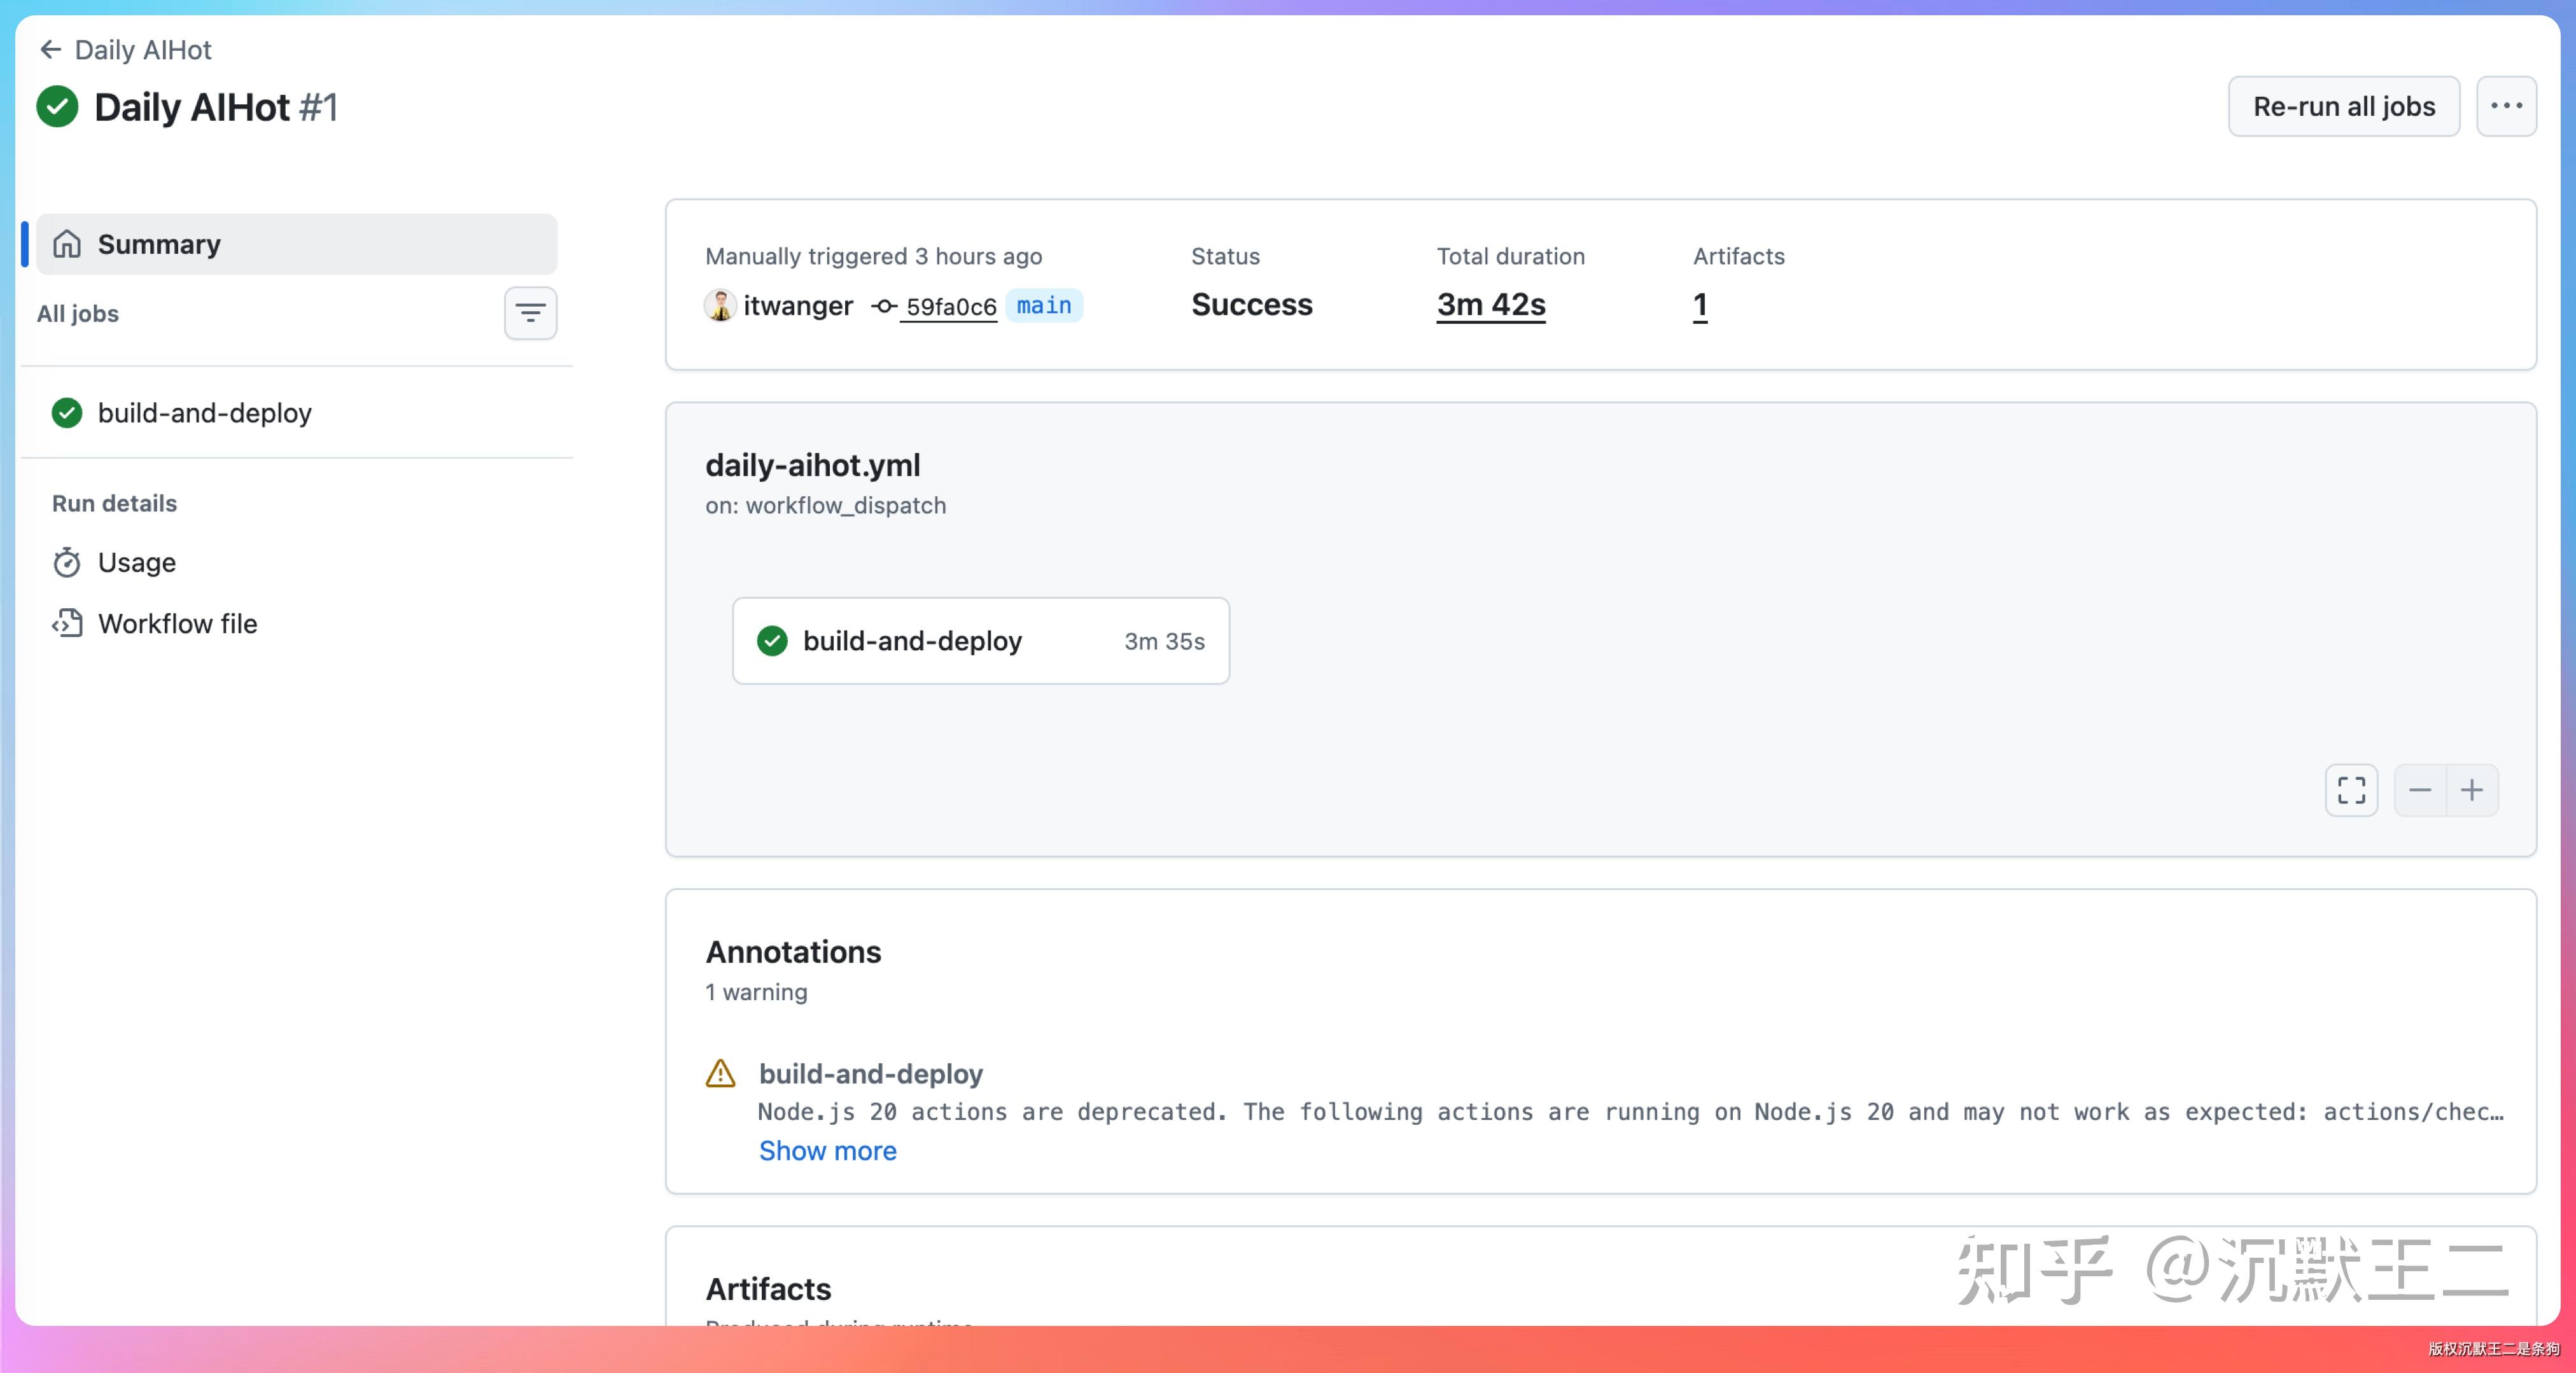
Task: Click the Workflow file code icon
Action: pyautogui.click(x=67, y=623)
